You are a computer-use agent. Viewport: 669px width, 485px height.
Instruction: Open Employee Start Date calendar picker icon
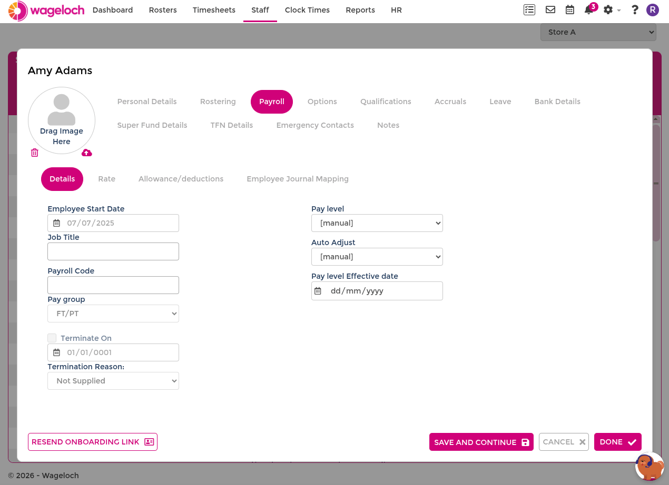(x=56, y=223)
